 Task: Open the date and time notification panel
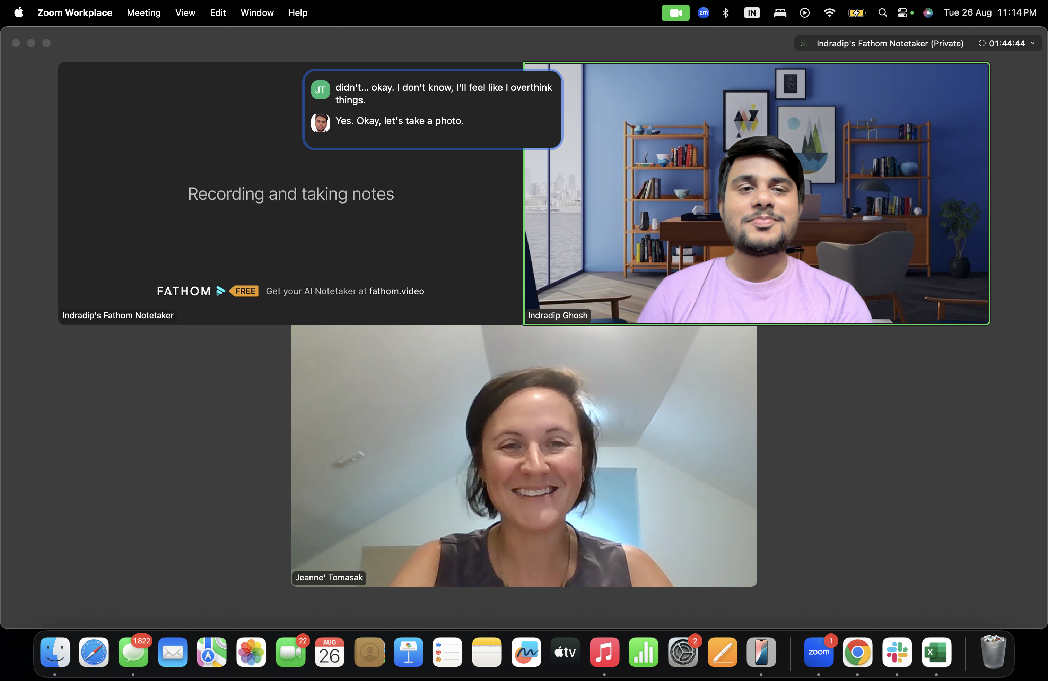[x=989, y=13]
